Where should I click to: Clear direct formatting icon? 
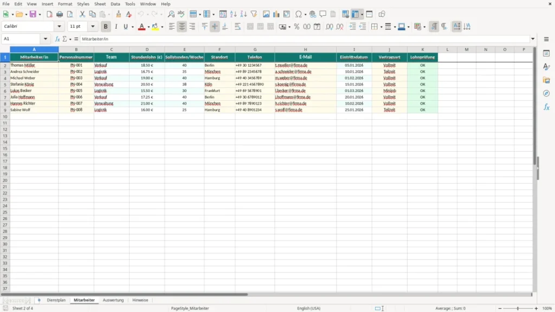click(x=129, y=14)
